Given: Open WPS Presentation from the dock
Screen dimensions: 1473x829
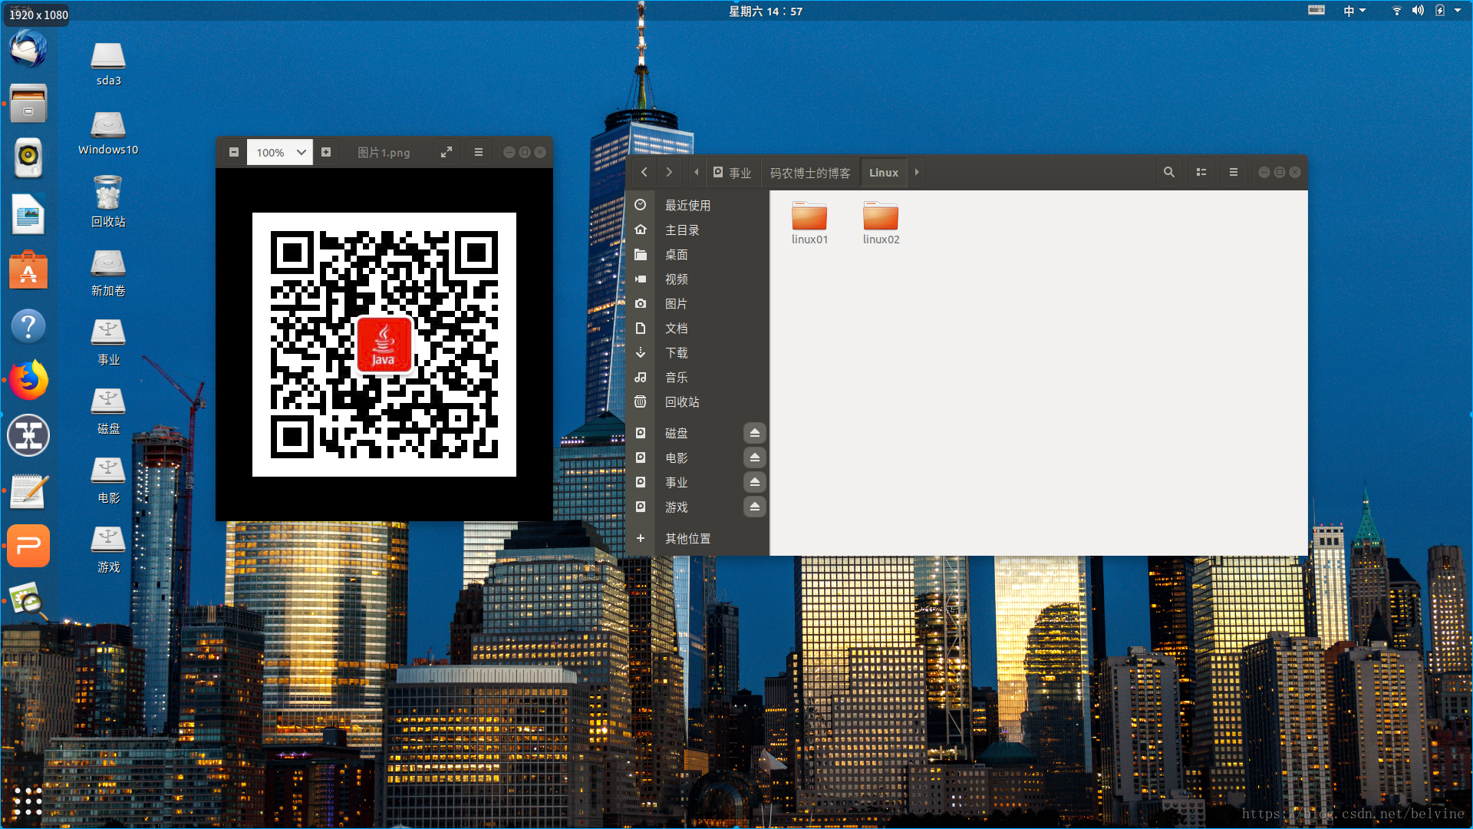Looking at the screenshot, I should click(28, 547).
